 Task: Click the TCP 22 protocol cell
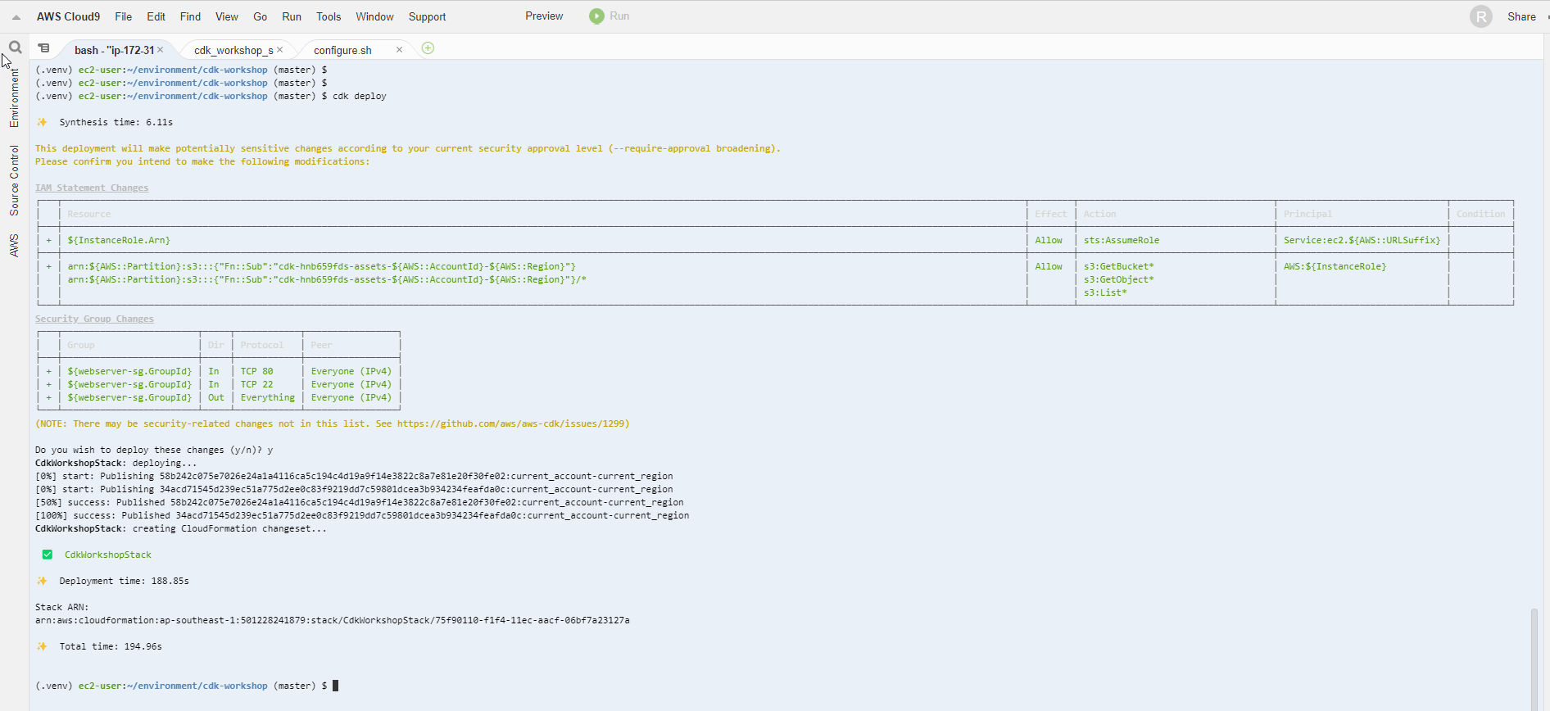256,384
